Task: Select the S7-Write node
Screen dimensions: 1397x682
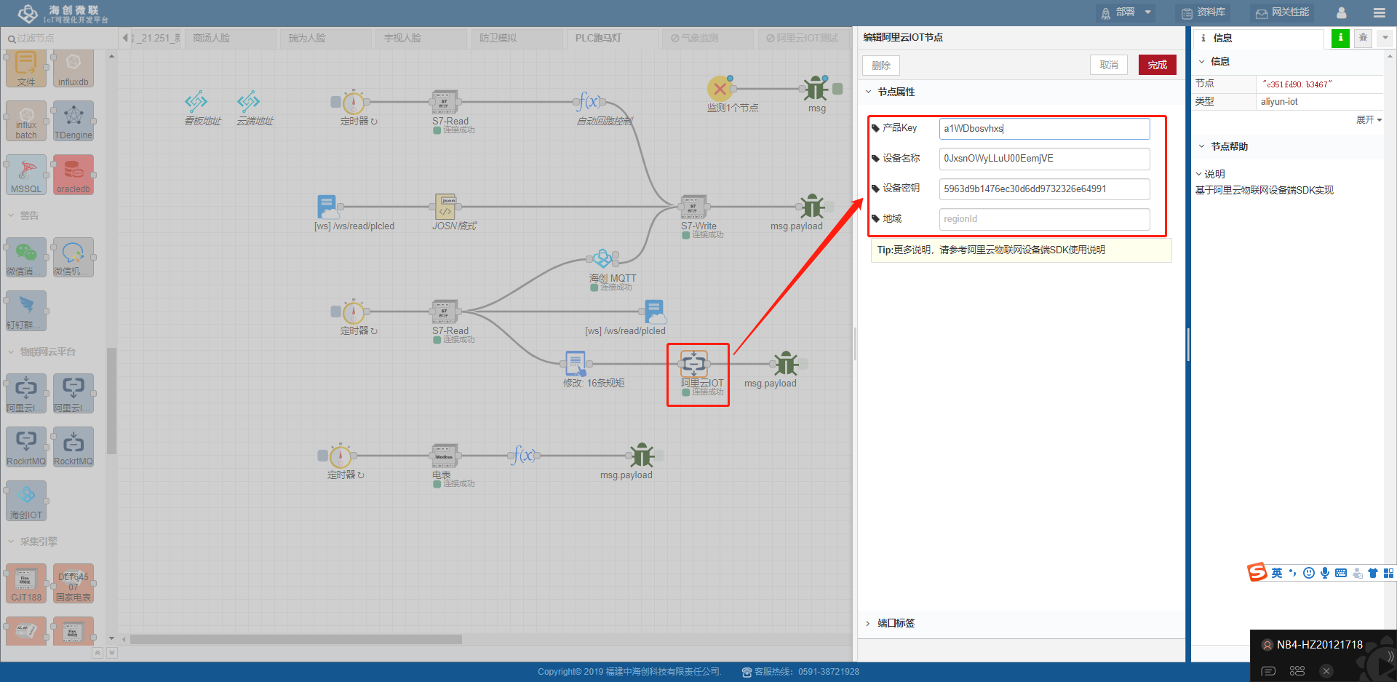Action: (x=693, y=207)
